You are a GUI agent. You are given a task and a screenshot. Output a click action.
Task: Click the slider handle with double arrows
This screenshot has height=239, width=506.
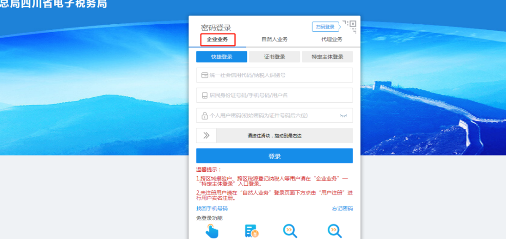(206, 136)
